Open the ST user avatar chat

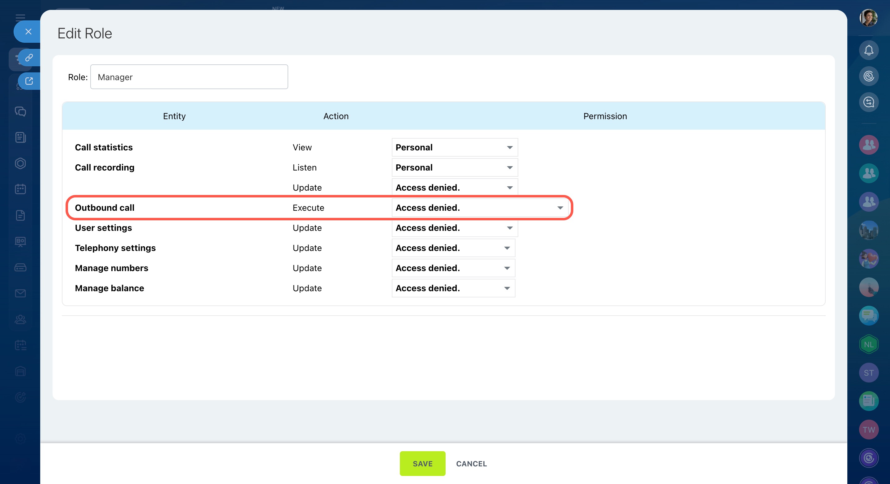(868, 373)
